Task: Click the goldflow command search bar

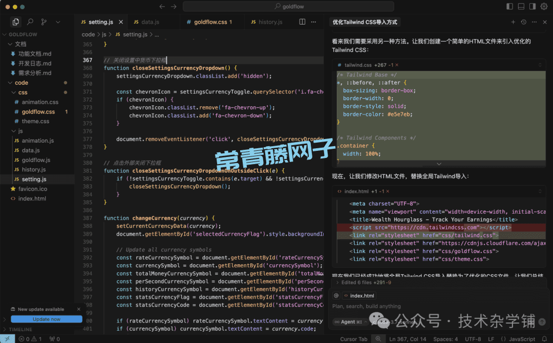Action: pyautogui.click(x=288, y=6)
